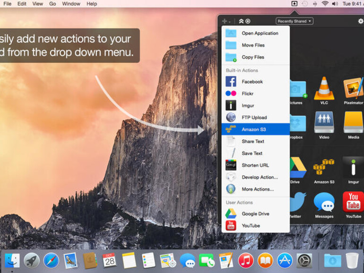Select Google Drive under User Actions
The image size is (364, 273).
255,213
